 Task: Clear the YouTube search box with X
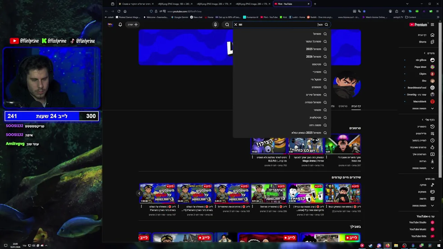point(236,25)
